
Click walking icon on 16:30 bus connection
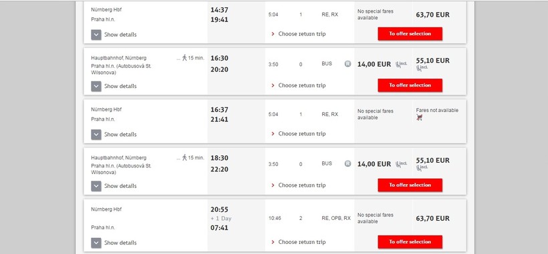[x=184, y=58]
